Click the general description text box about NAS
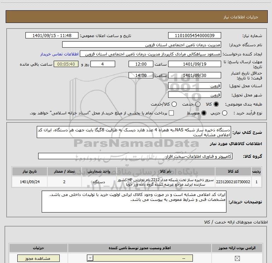Image resolution: width=272 pixels, height=263 pixels. tap(134, 132)
